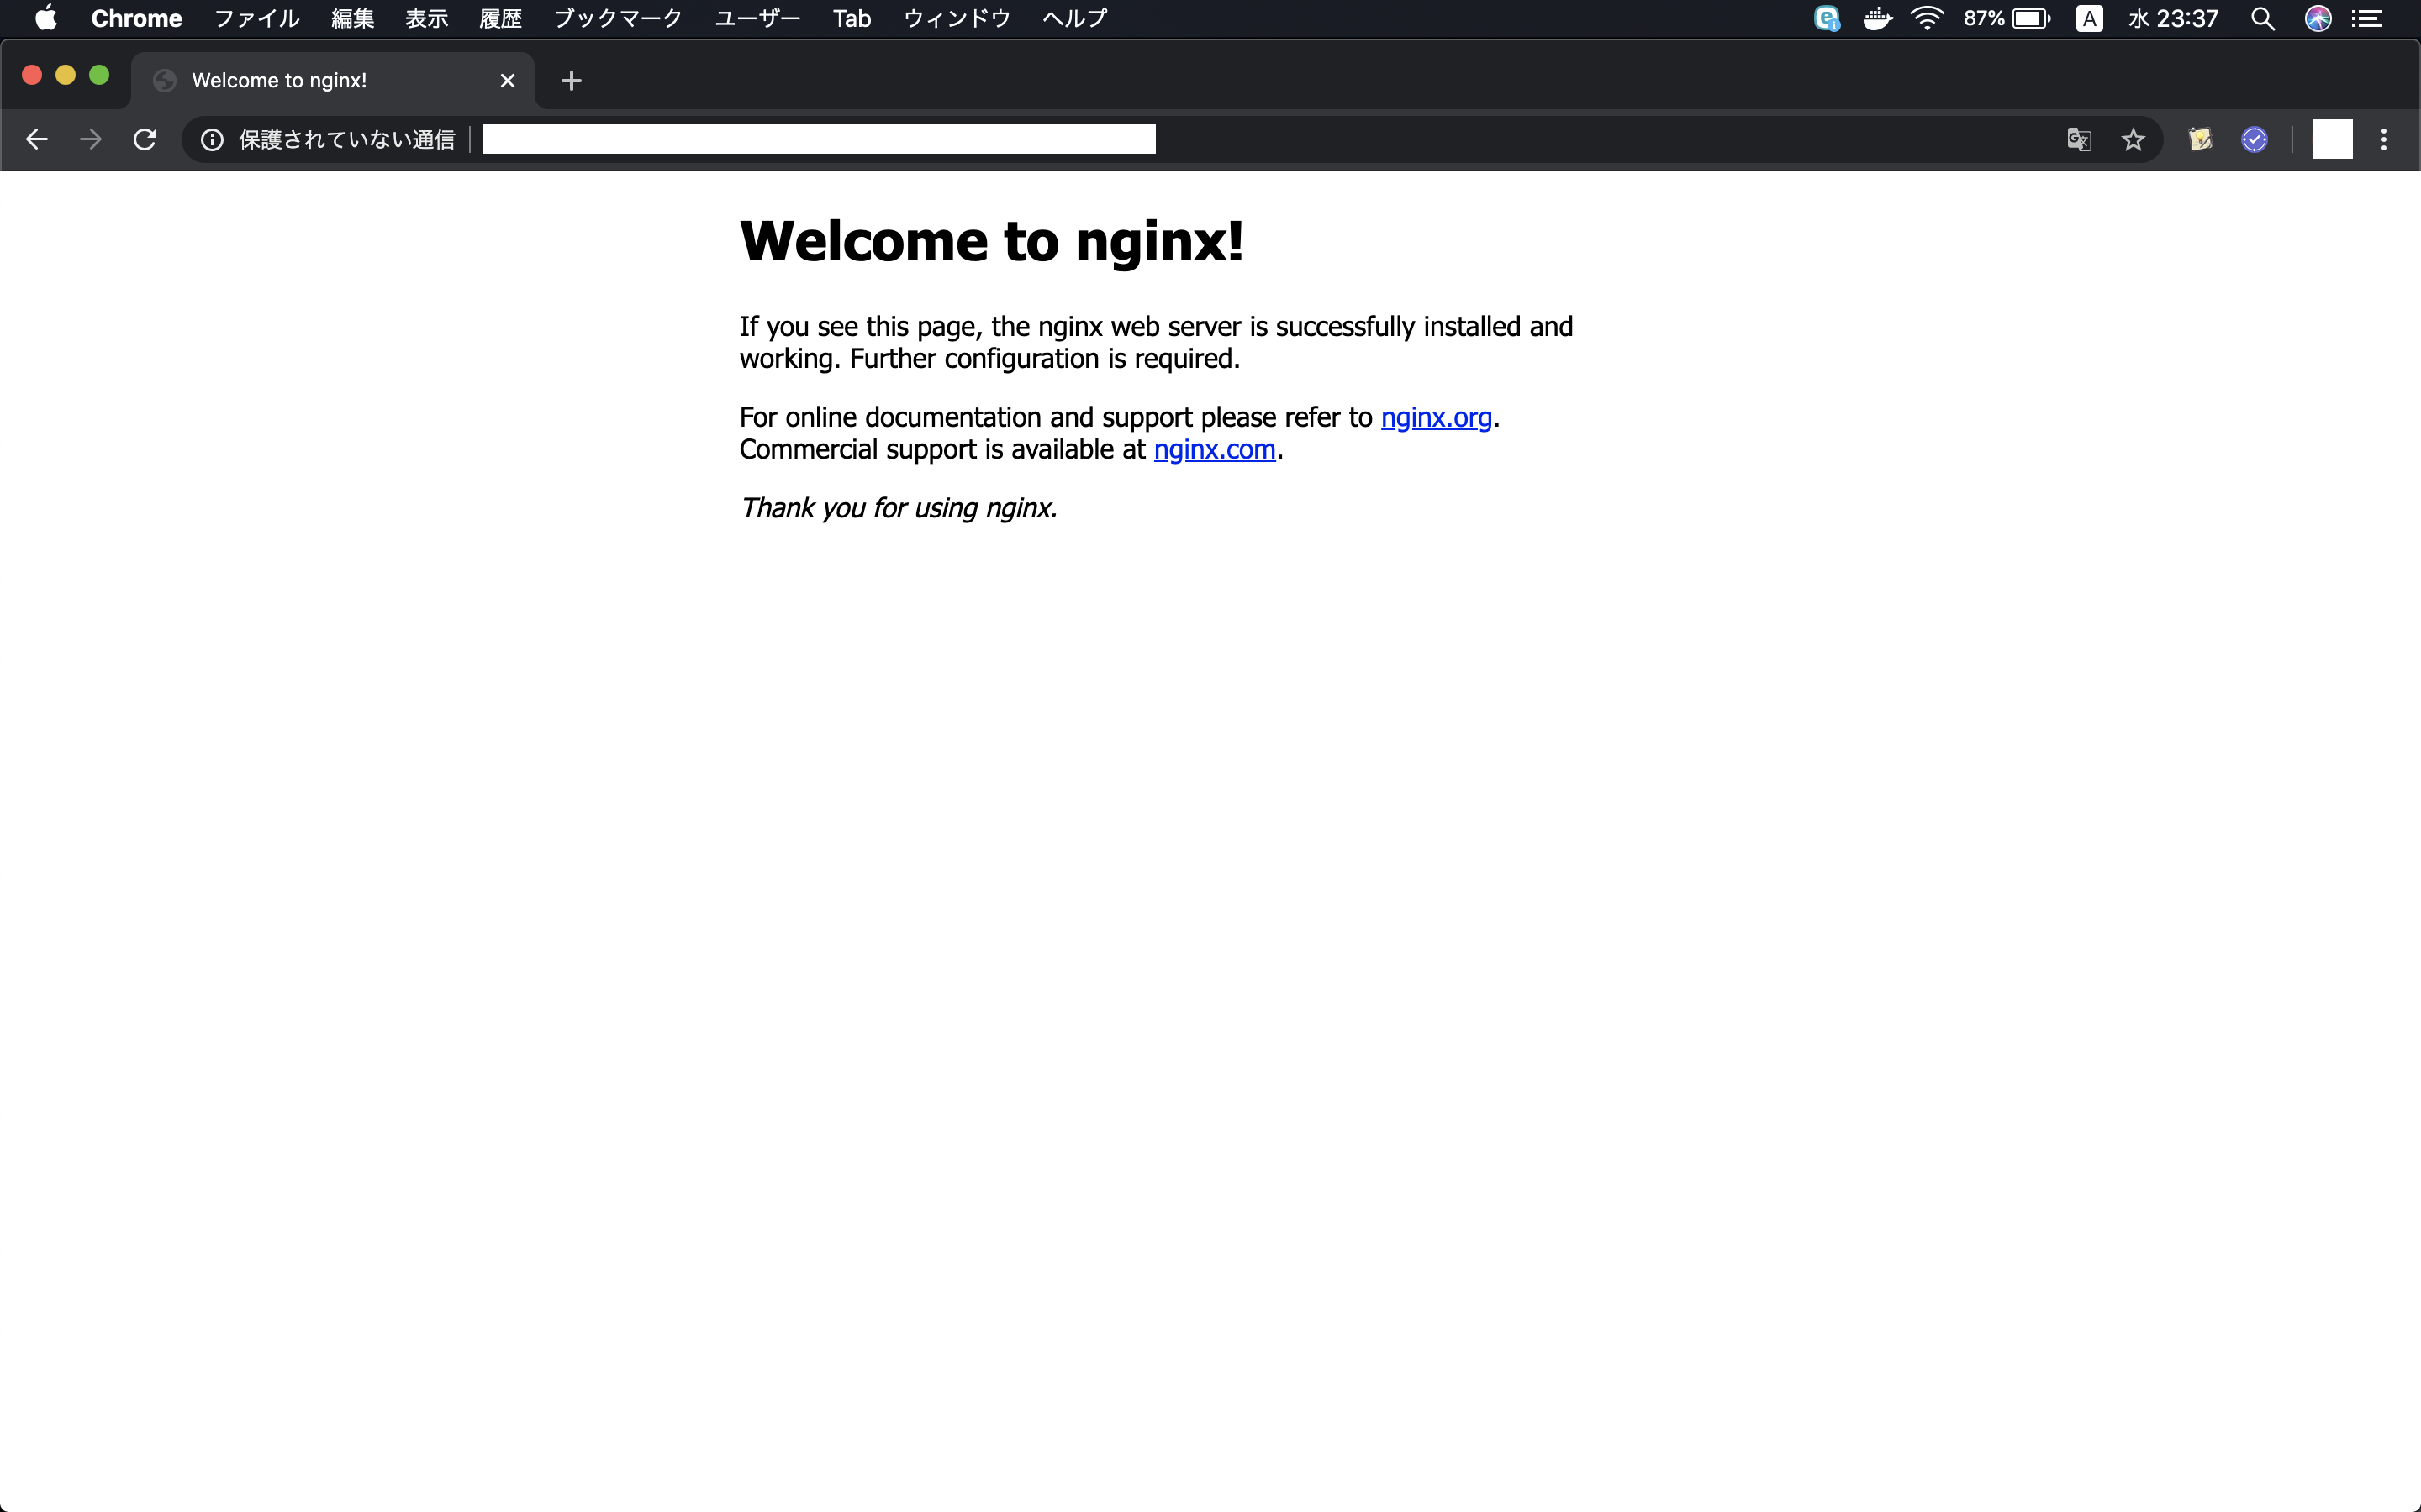
Task: Close the Welcome to nginx! tab
Action: 507,81
